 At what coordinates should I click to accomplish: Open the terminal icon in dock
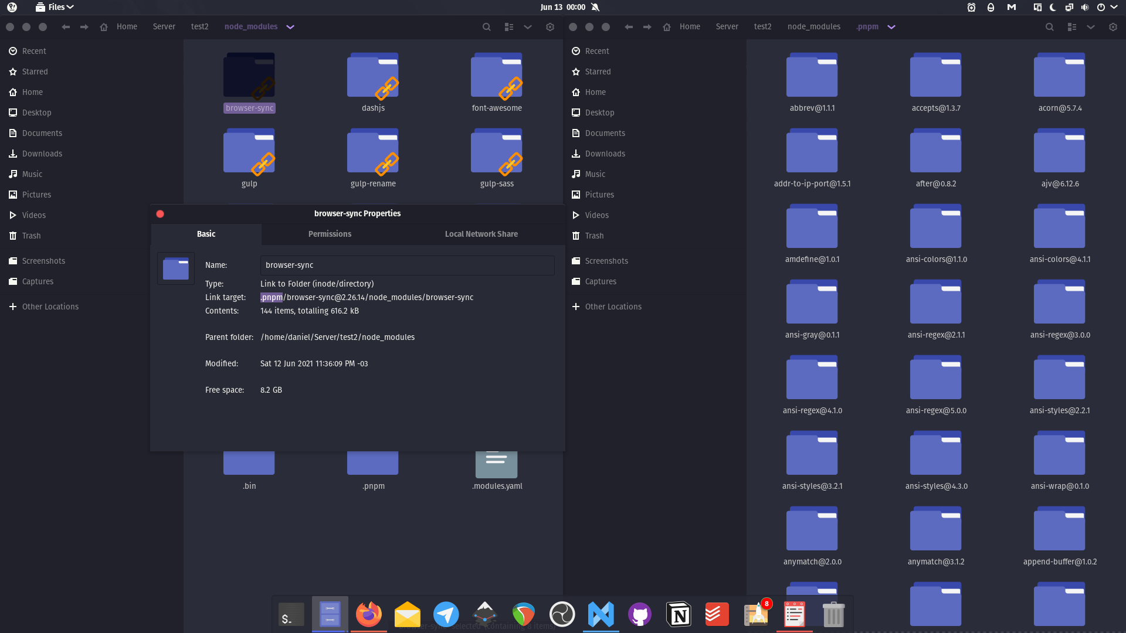point(291,614)
